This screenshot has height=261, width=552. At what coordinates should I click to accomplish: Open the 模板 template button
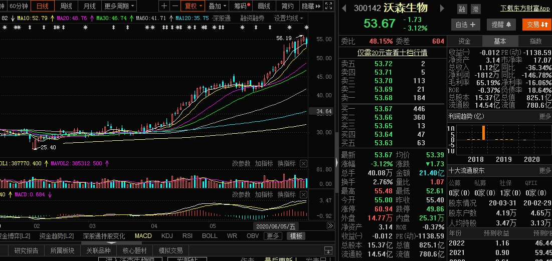(x=296, y=236)
